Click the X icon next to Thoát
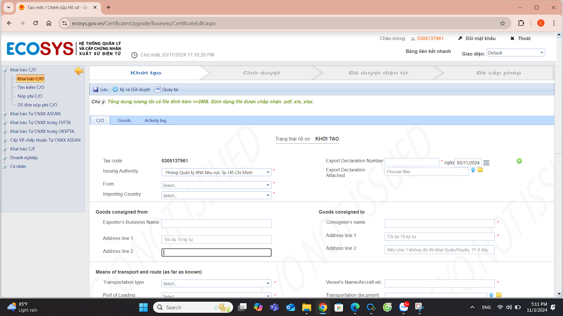Screen dimensions: 563x316 [x=512, y=39]
